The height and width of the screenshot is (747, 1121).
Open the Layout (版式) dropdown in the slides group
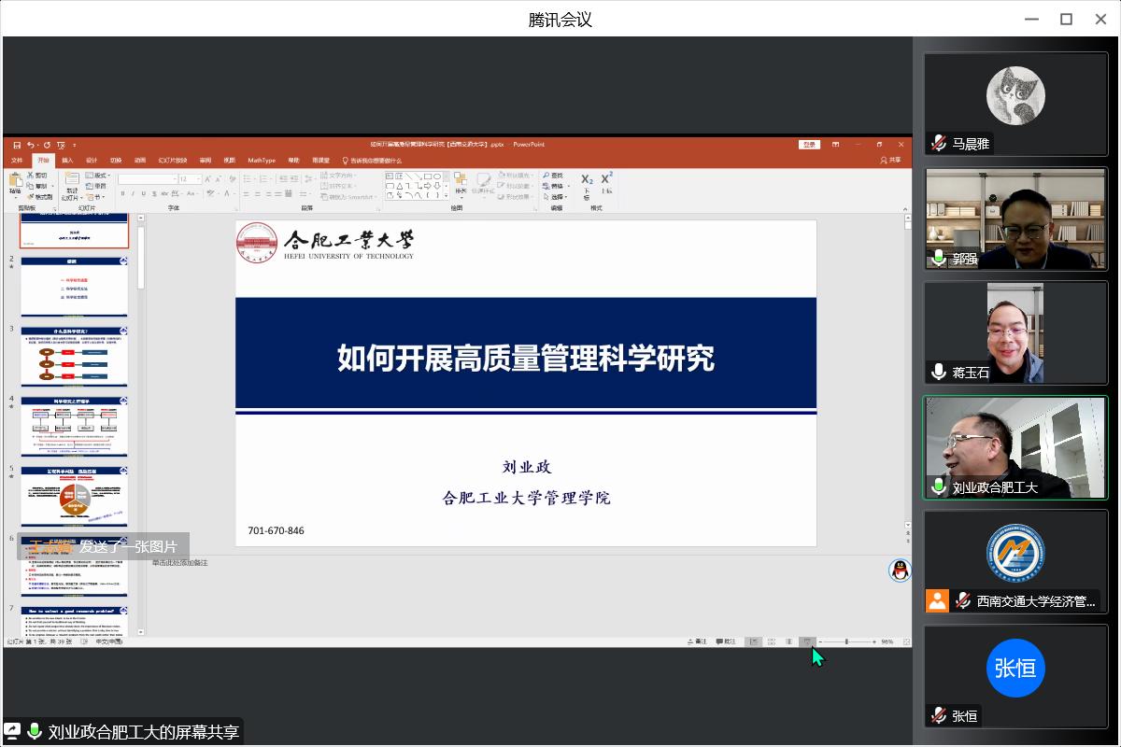[97, 175]
